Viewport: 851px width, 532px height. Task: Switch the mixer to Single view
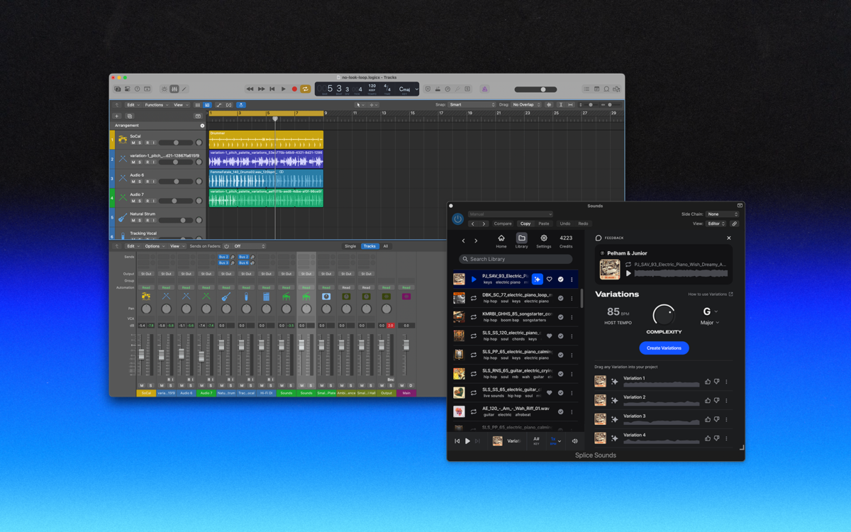350,246
